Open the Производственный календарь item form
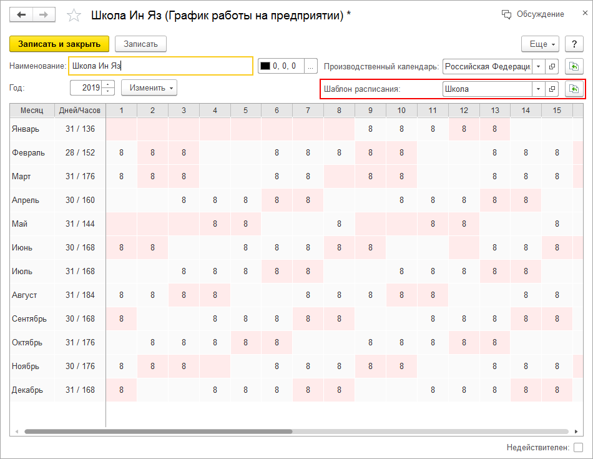This screenshot has height=459, width=593. click(552, 67)
